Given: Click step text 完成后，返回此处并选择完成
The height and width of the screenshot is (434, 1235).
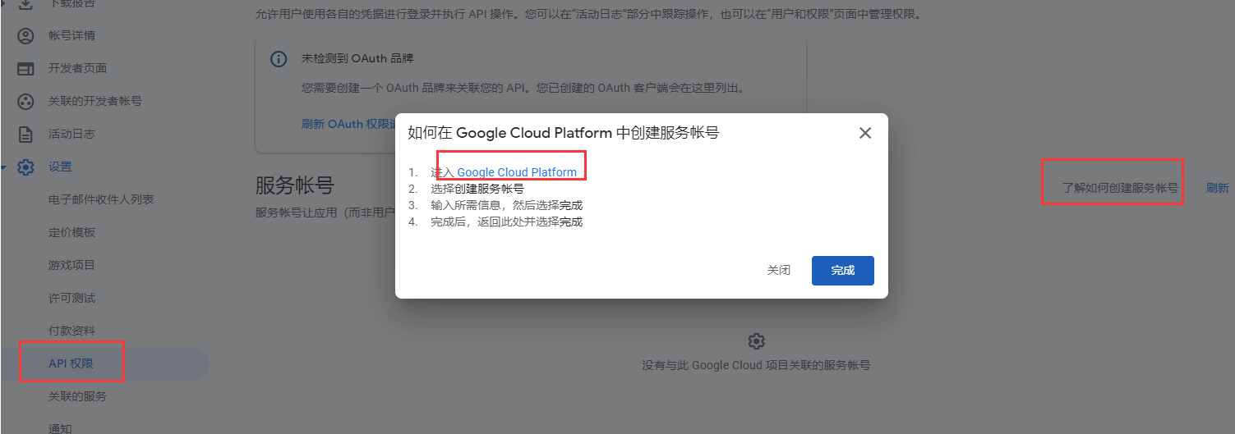Looking at the screenshot, I should coord(506,222).
